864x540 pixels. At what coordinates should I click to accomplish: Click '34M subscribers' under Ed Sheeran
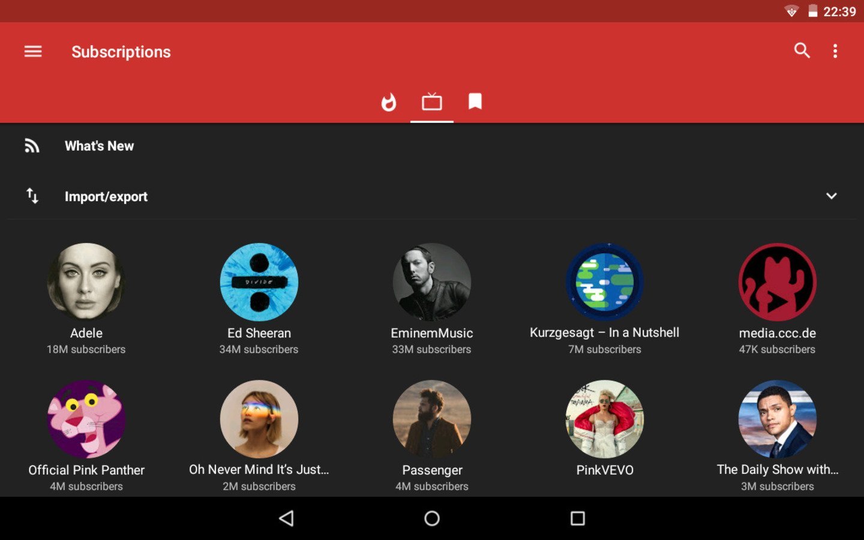point(259,349)
